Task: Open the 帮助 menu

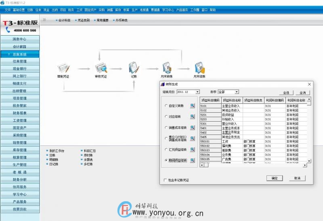Action: (x=213, y=10)
